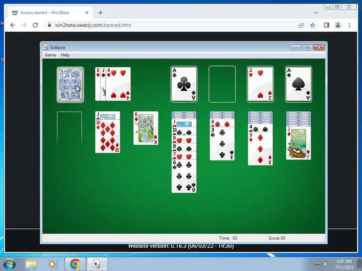Open File Explorer from taskbar
The height and width of the screenshot is (271, 362).
[x=31, y=264]
